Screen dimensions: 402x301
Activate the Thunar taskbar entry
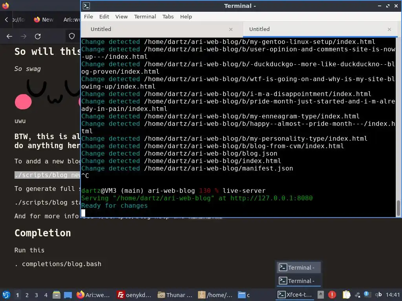pyautogui.click(x=175, y=295)
